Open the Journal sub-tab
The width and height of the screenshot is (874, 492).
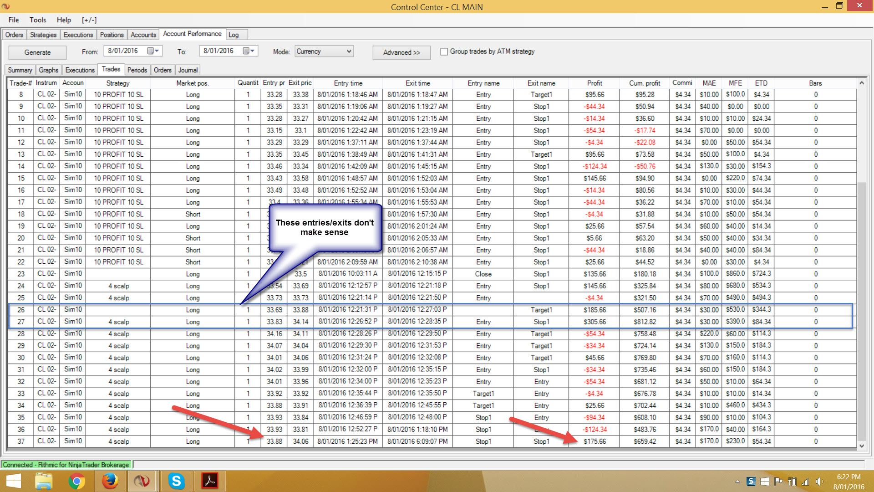pyautogui.click(x=188, y=70)
